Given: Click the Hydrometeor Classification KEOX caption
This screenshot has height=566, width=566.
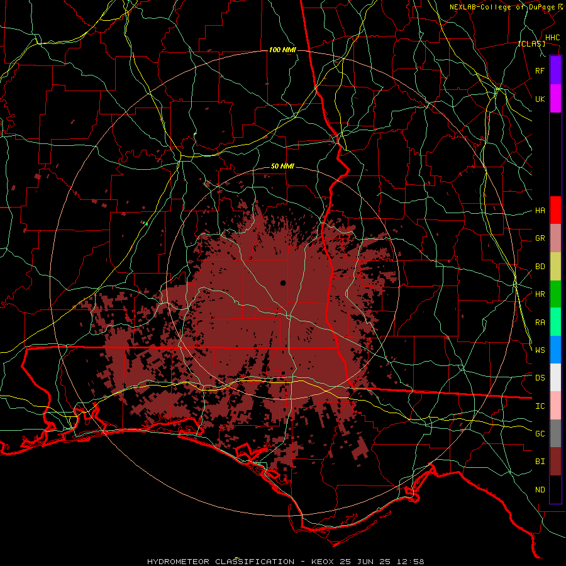Looking at the screenshot, I should click(x=286, y=562).
